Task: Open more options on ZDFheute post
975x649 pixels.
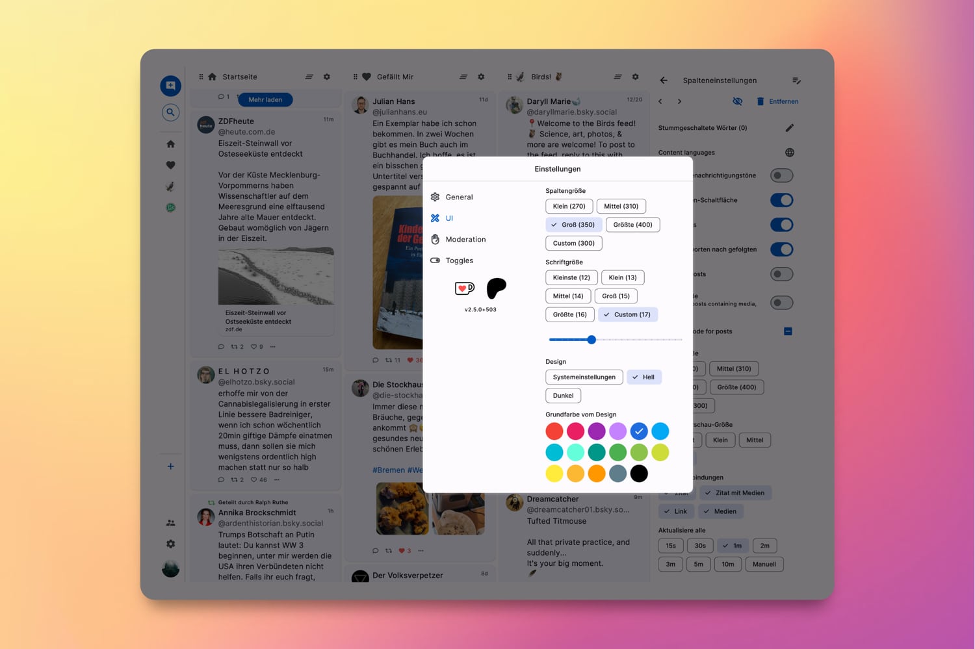Action: (273, 347)
